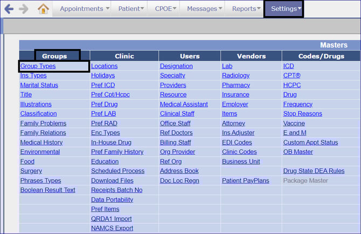Open the Vaccine master link
Screen dimensions: 361x234
(x=294, y=123)
